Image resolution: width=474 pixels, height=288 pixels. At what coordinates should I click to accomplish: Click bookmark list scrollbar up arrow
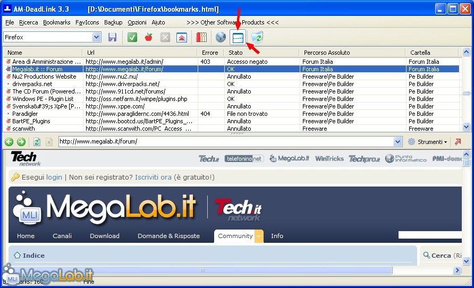click(x=467, y=52)
